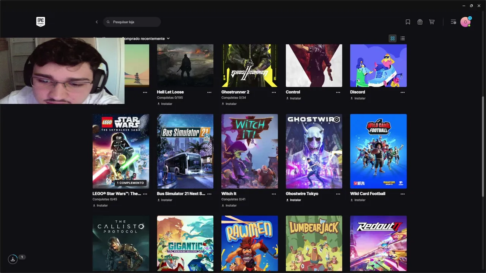486x273 pixels.
Task: Expand the 'Comprado recentemente' sort dropdown
Action: click(x=146, y=39)
